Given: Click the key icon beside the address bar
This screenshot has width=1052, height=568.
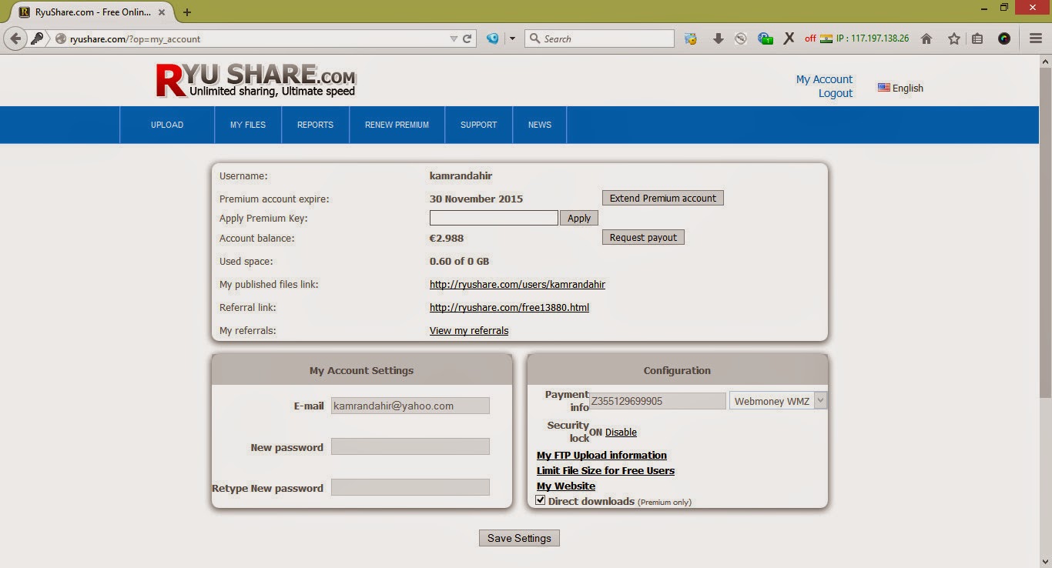Looking at the screenshot, I should point(37,38).
